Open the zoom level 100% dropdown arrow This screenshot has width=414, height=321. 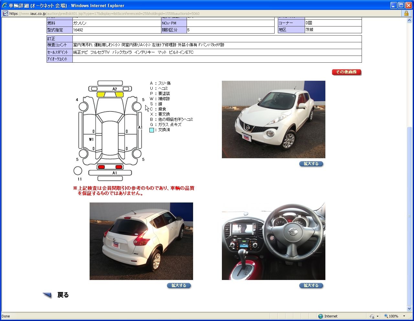[x=404, y=316]
